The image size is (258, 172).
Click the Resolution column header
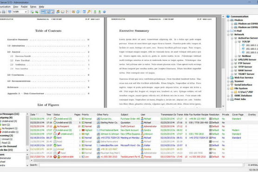tap(215, 114)
